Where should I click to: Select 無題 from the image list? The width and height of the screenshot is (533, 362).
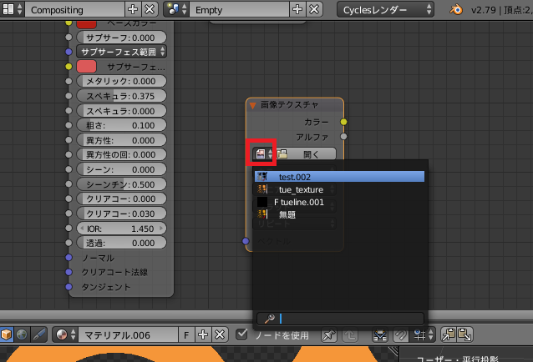339,214
